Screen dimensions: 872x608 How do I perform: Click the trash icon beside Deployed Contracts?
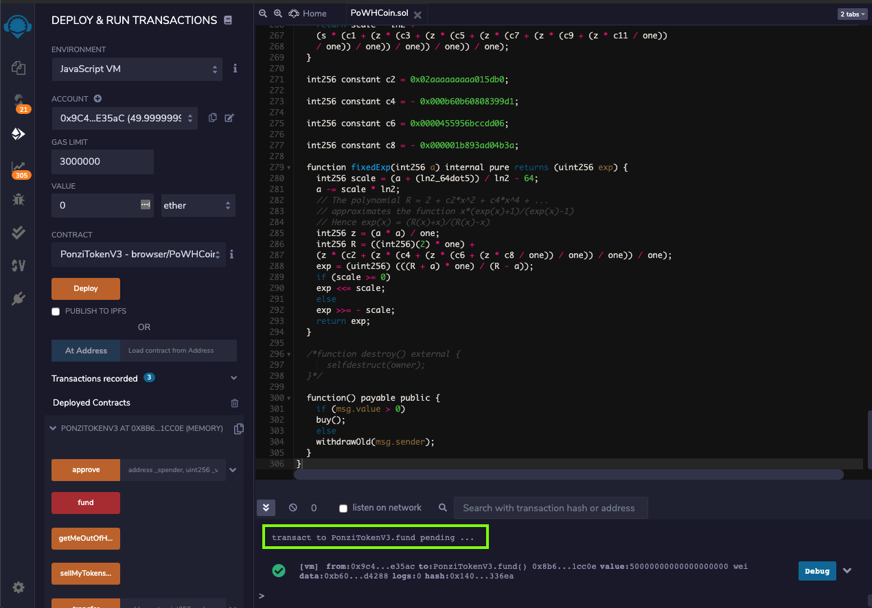235,404
